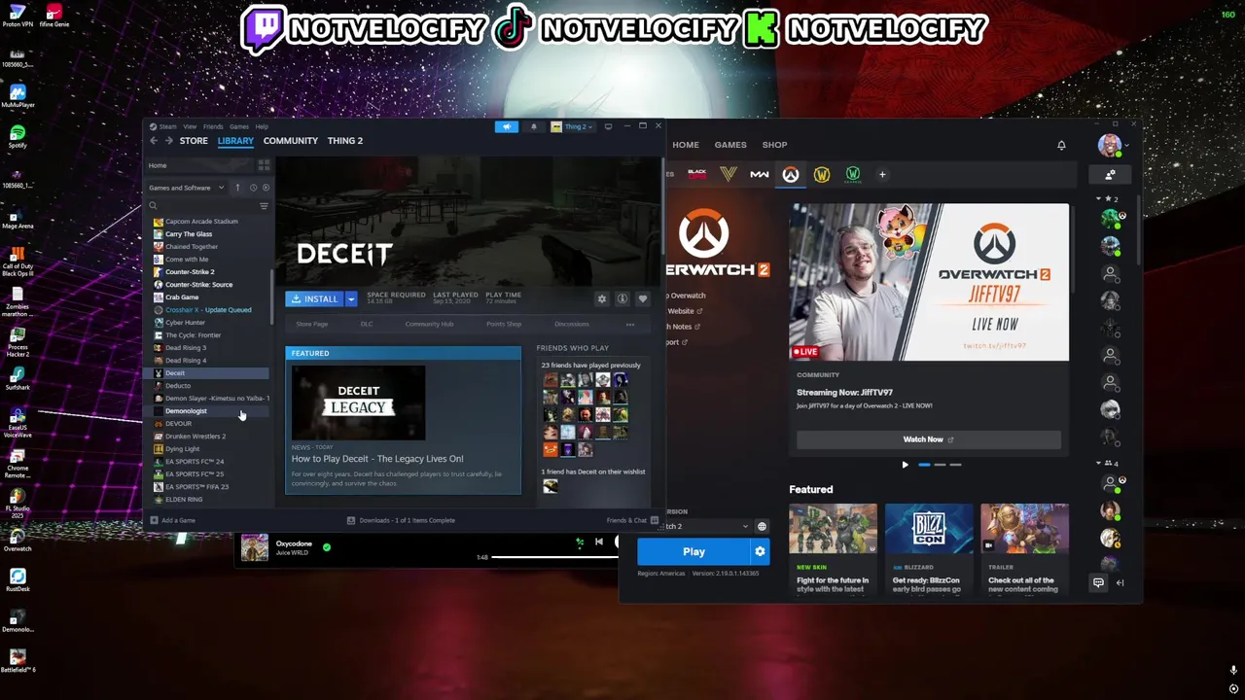Click Battle.net notifications bell

[x=1061, y=145]
